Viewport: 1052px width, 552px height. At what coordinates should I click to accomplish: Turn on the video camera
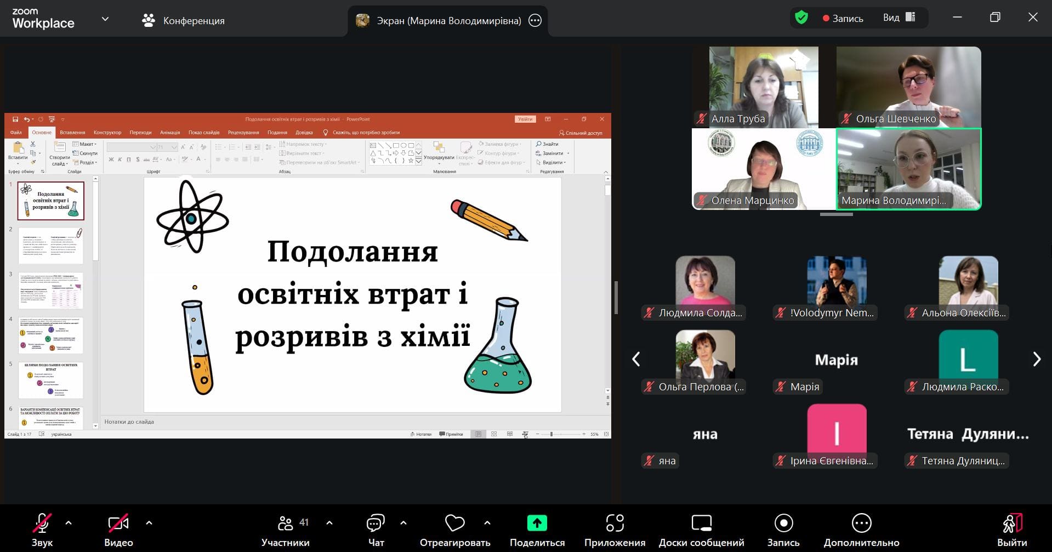click(118, 530)
